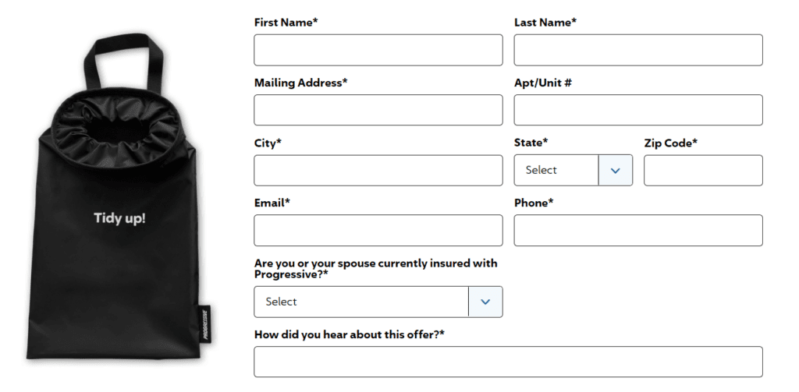
Task: Click the 'Phone*' field label
Action: [534, 203]
